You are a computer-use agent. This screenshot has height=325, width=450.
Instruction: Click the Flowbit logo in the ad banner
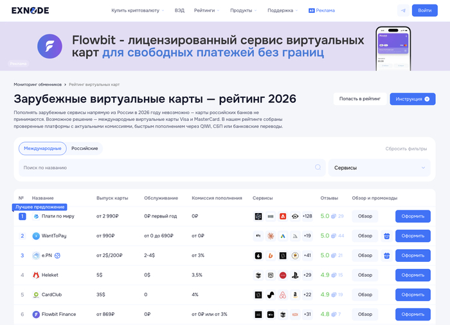tap(50, 46)
